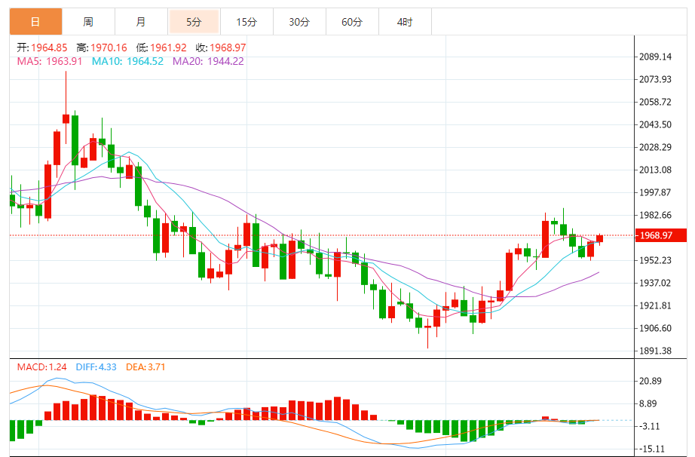Click the MACD:1.24 indicator label
The width and height of the screenshot is (695, 457).
(x=41, y=367)
